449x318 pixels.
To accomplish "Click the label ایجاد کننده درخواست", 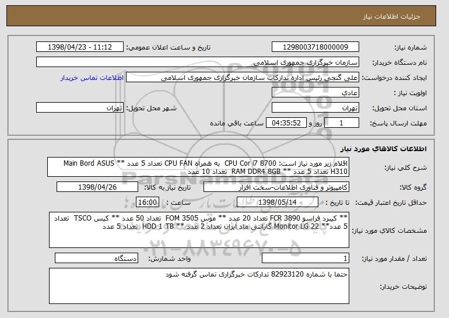I will tap(394, 78).
